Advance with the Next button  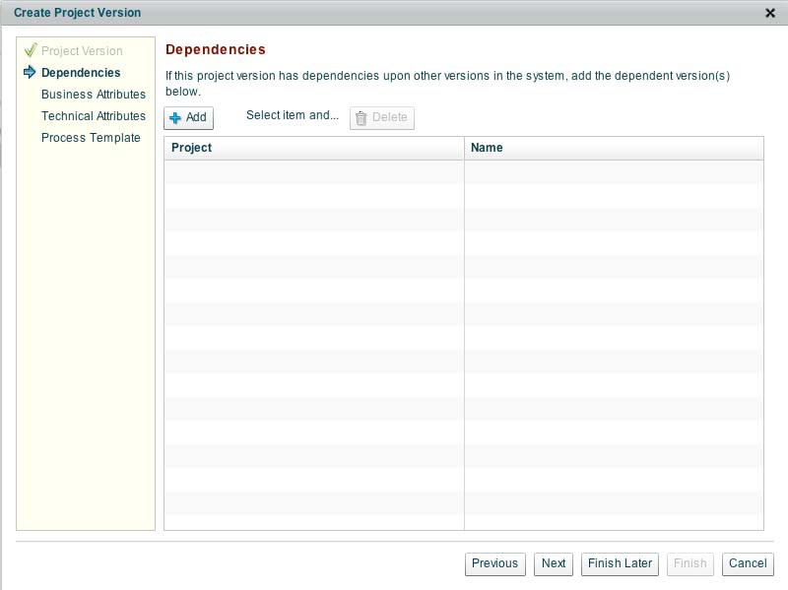point(554,563)
